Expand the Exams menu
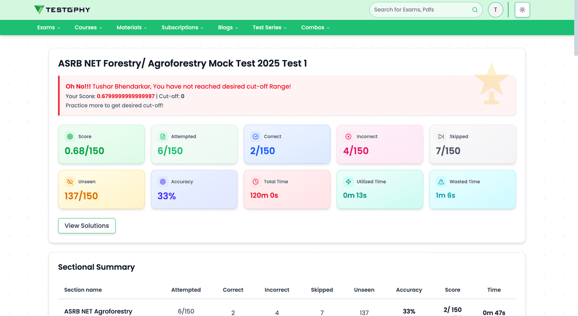Image resolution: width=578 pixels, height=316 pixels. click(x=49, y=28)
